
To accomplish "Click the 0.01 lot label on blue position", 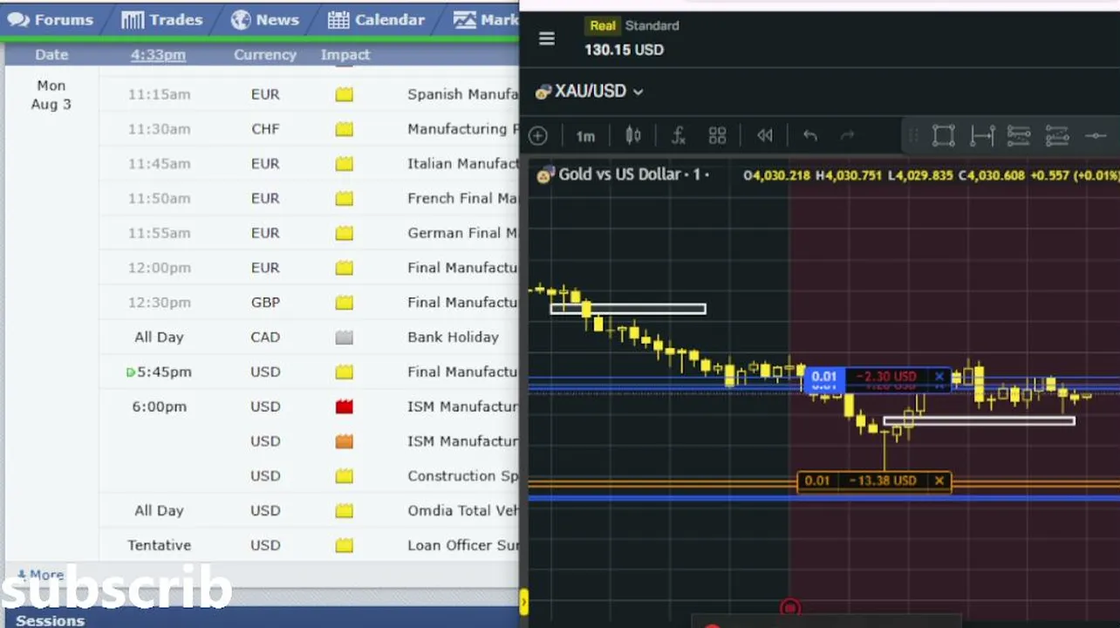I will click(823, 377).
